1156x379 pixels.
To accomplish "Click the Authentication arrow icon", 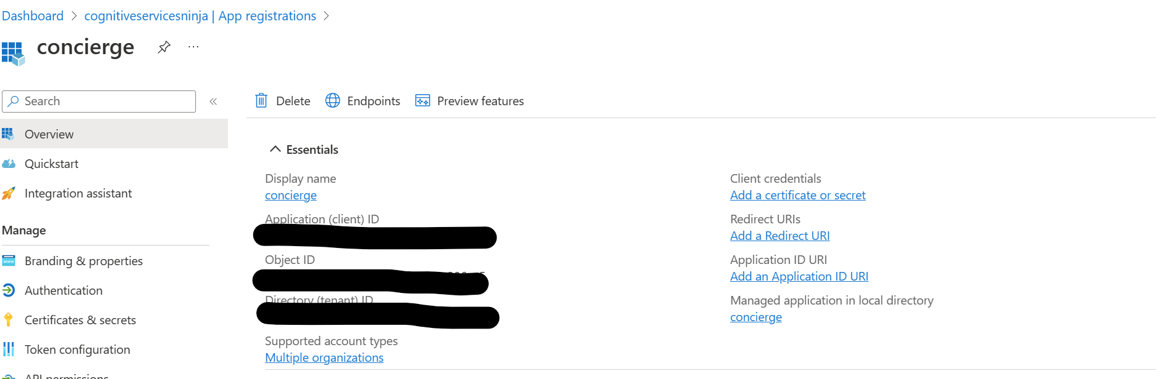I will (x=9, y=290).
